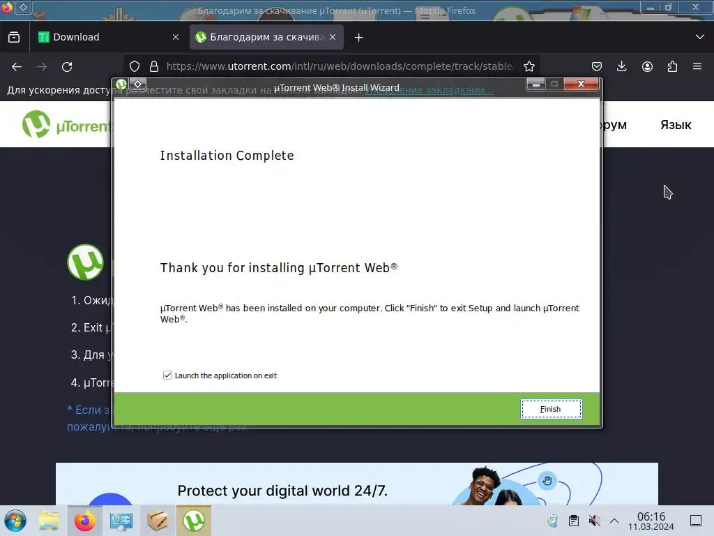Click the Firefox window keep-above pin icon
This screenshot has height=536, width=714.
23,7
